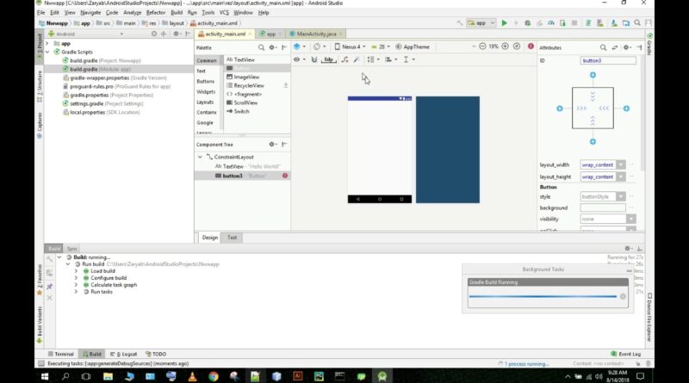The height and width of the screenshot is (383, 689).
Task: Add top constraint plus in constraint widget
Action: (593, 75)
